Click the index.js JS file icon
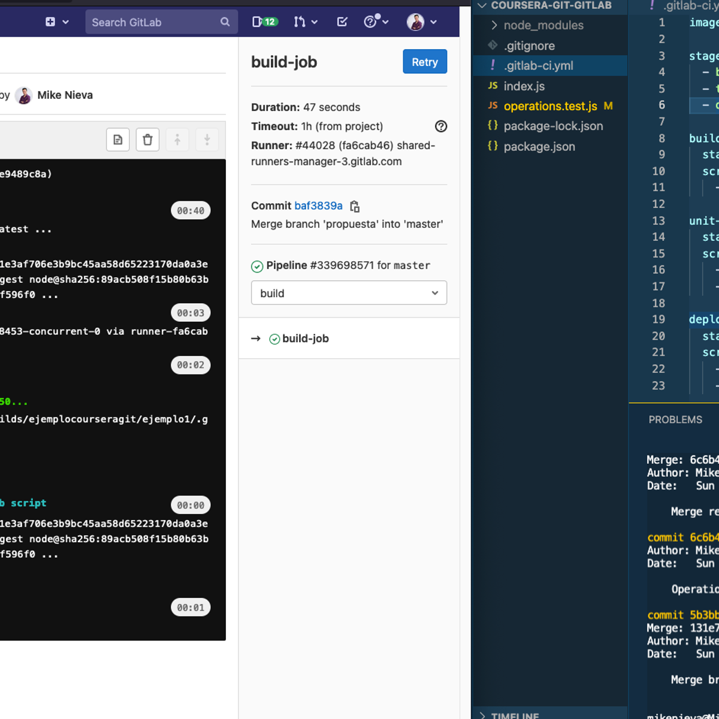 (493, 86)
